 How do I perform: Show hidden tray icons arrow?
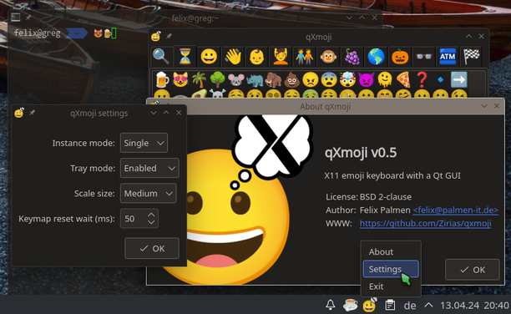click(x=428, y=305)
